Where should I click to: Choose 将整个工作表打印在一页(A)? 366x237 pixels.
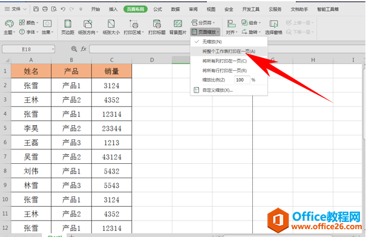click(x=229, y=51)
